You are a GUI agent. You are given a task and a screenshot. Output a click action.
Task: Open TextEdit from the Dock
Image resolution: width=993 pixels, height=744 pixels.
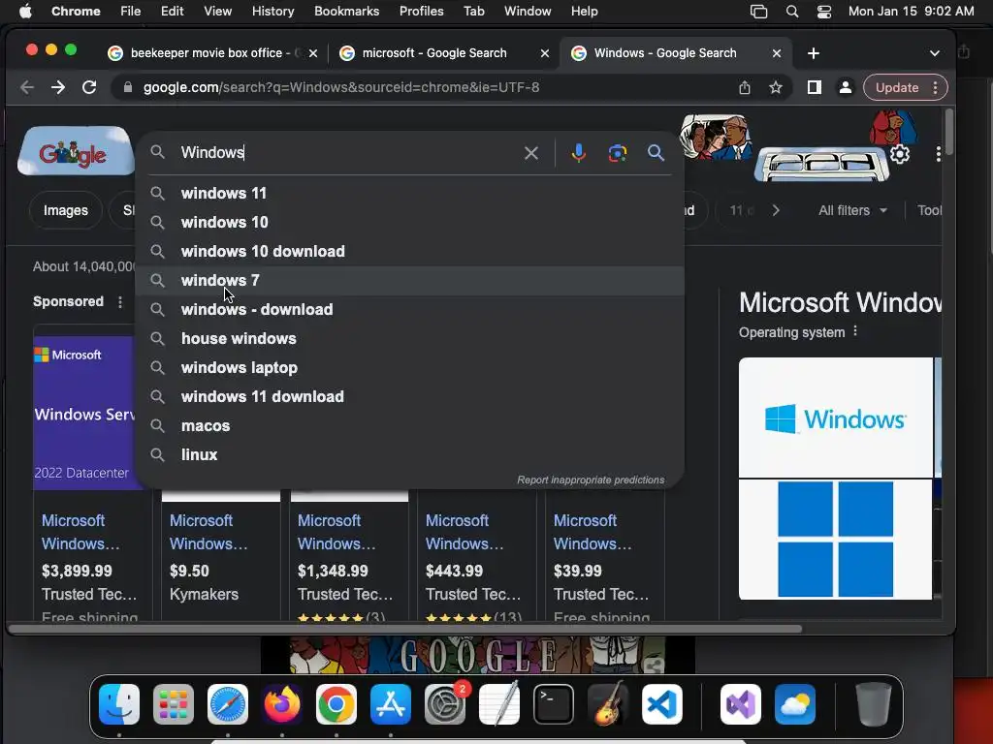click(x=499, y=704)
